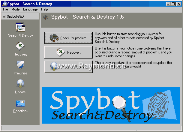
Task: Click the Recovery button in main panel
Action: (x=68, y=52)
